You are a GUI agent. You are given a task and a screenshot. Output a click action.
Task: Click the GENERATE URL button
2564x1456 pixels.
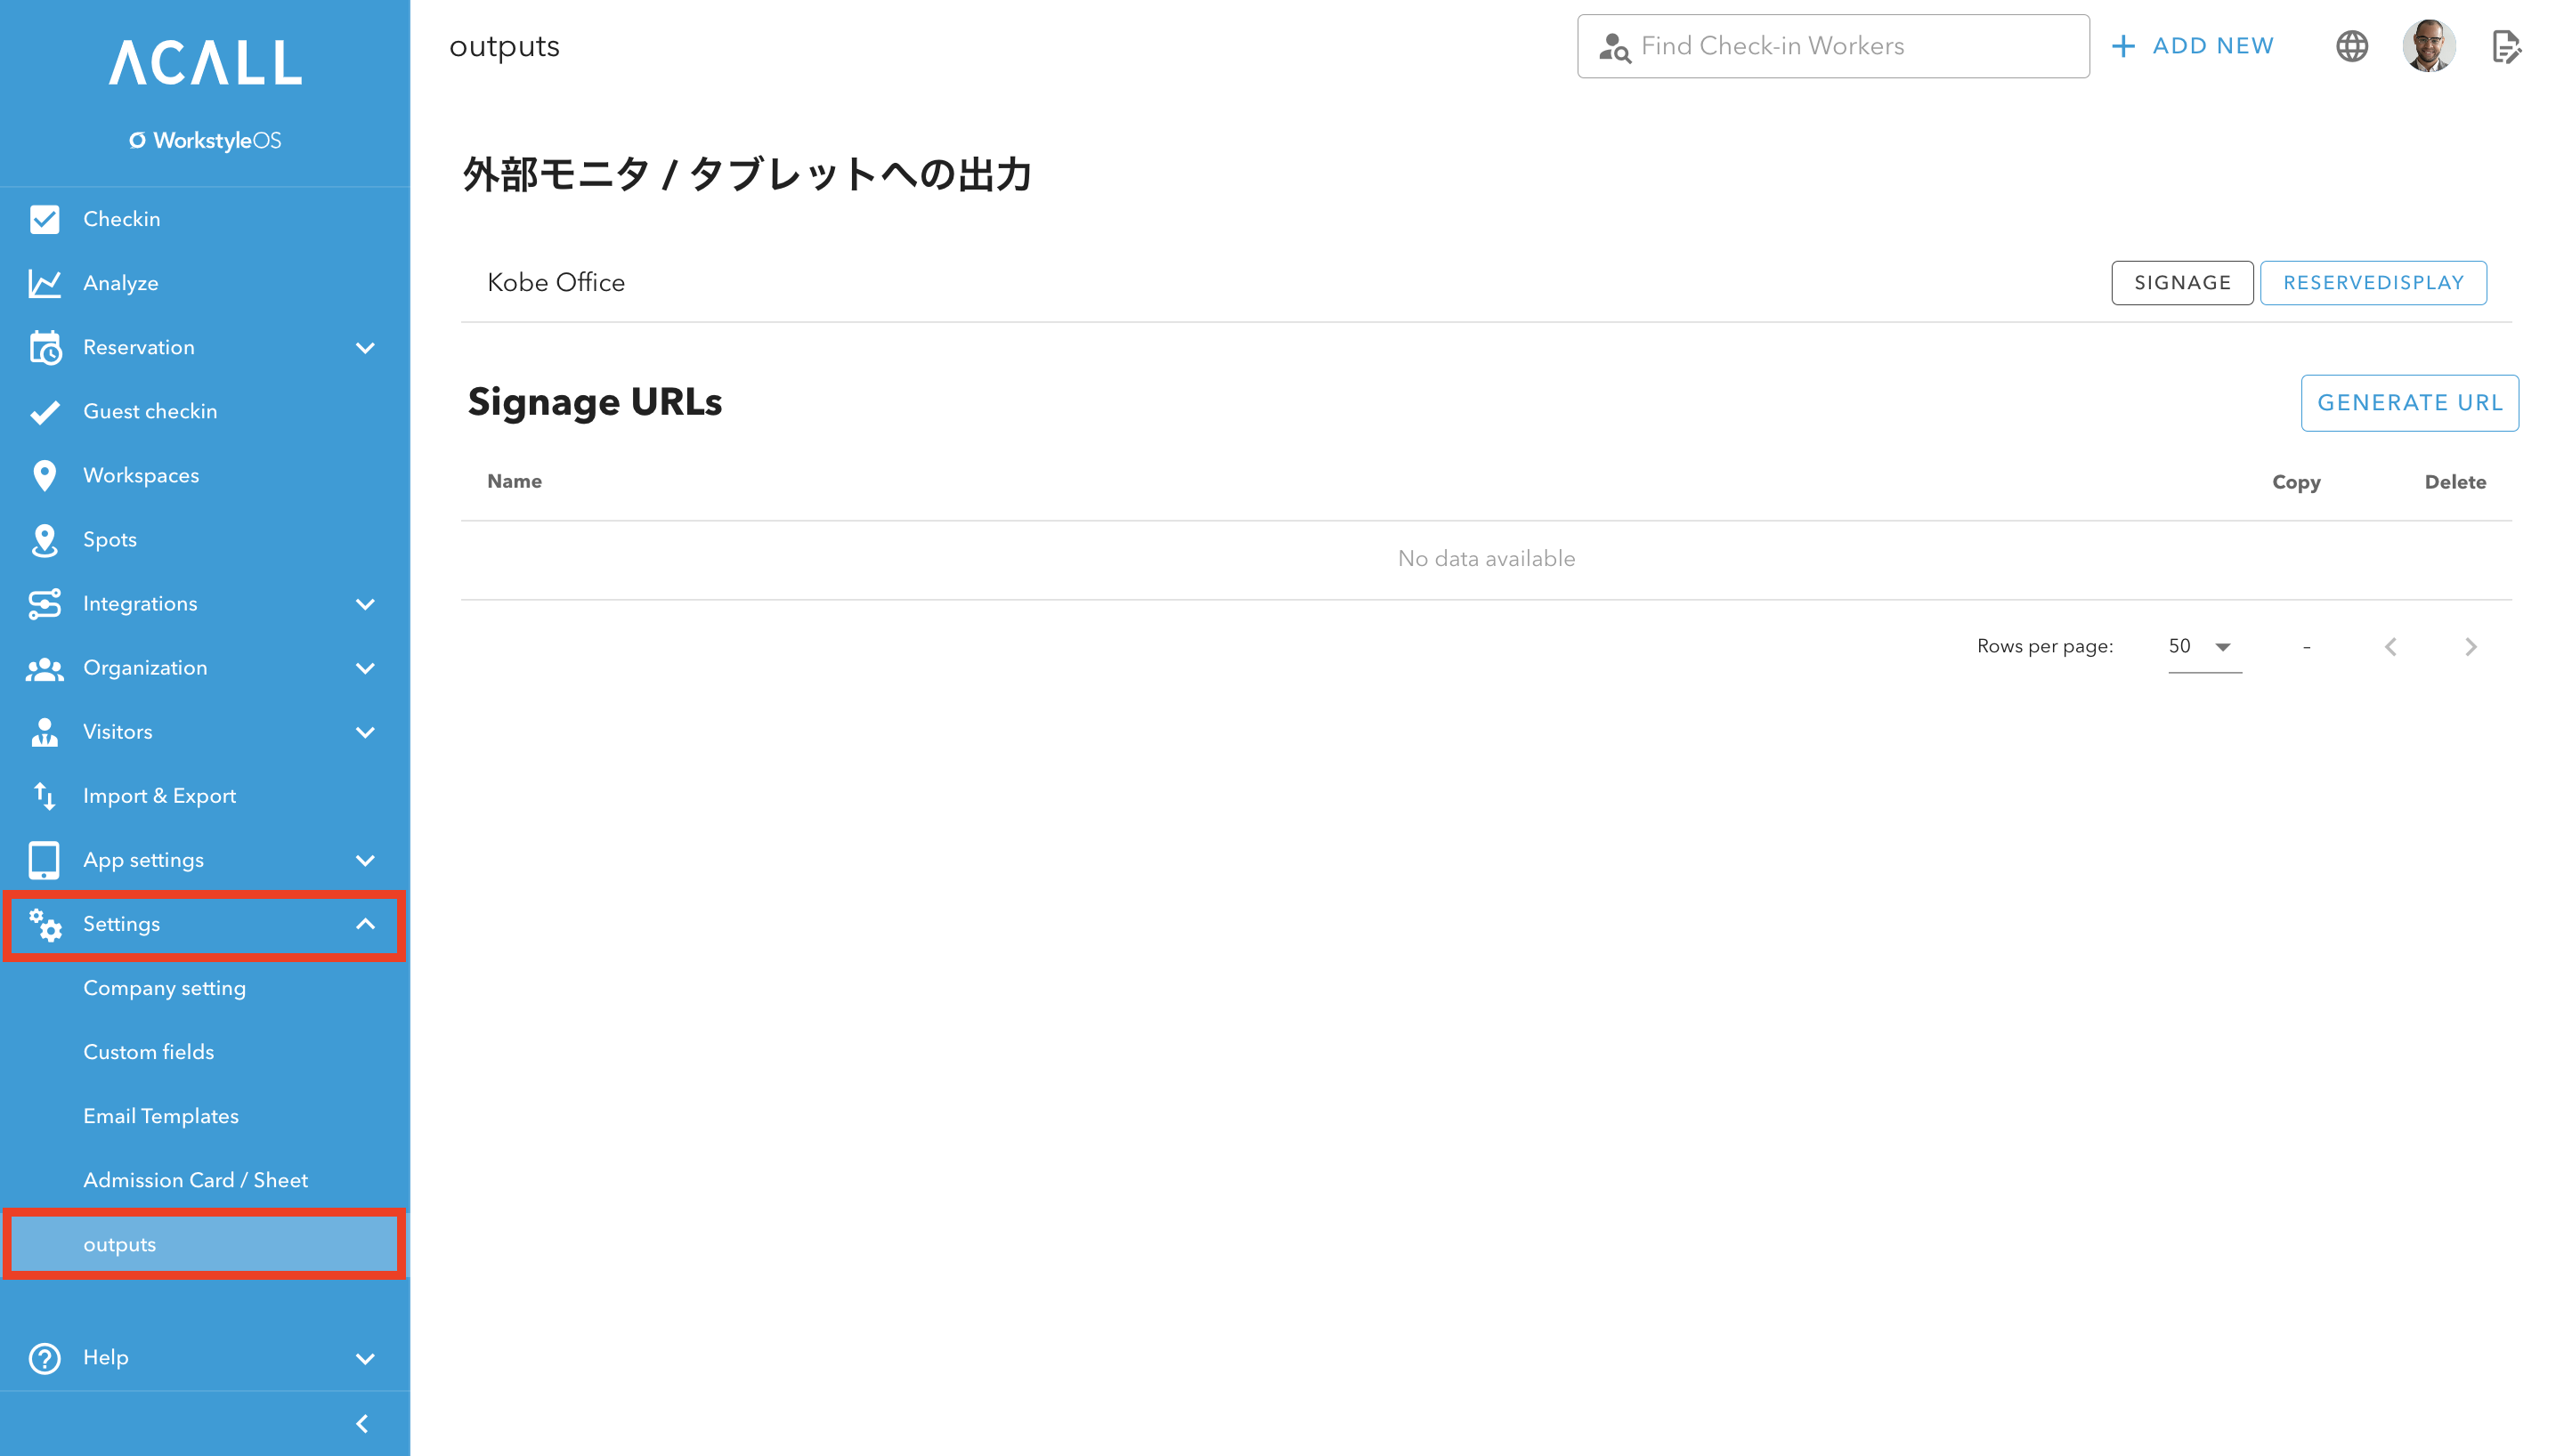pyautogui.click(x=2409, y=403)
